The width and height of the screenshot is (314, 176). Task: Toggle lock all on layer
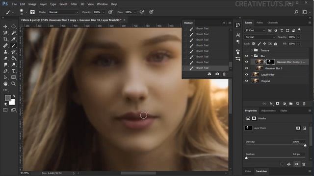coord(276,44)
